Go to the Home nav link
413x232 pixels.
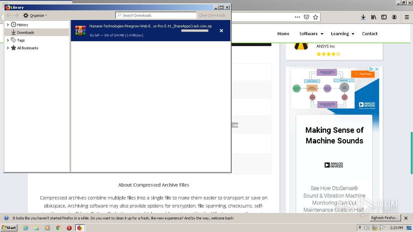click(283, 34)
